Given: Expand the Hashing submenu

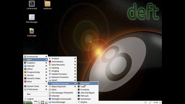Looking at the screenshot, I should click(x=62, y=68).
